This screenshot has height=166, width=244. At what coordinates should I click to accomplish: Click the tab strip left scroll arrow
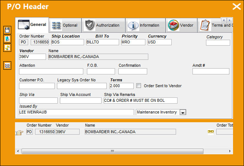click(224, 20)
